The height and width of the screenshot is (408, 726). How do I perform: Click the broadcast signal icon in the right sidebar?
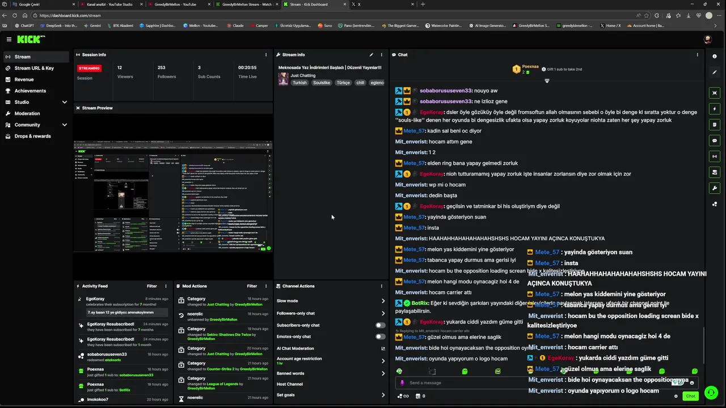point(714,156)
